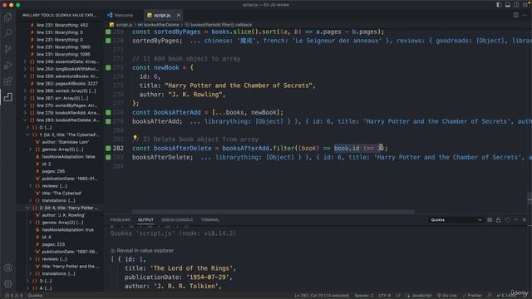
Task: Click the Go Live status bar button
Action: (x=446, y=296)
